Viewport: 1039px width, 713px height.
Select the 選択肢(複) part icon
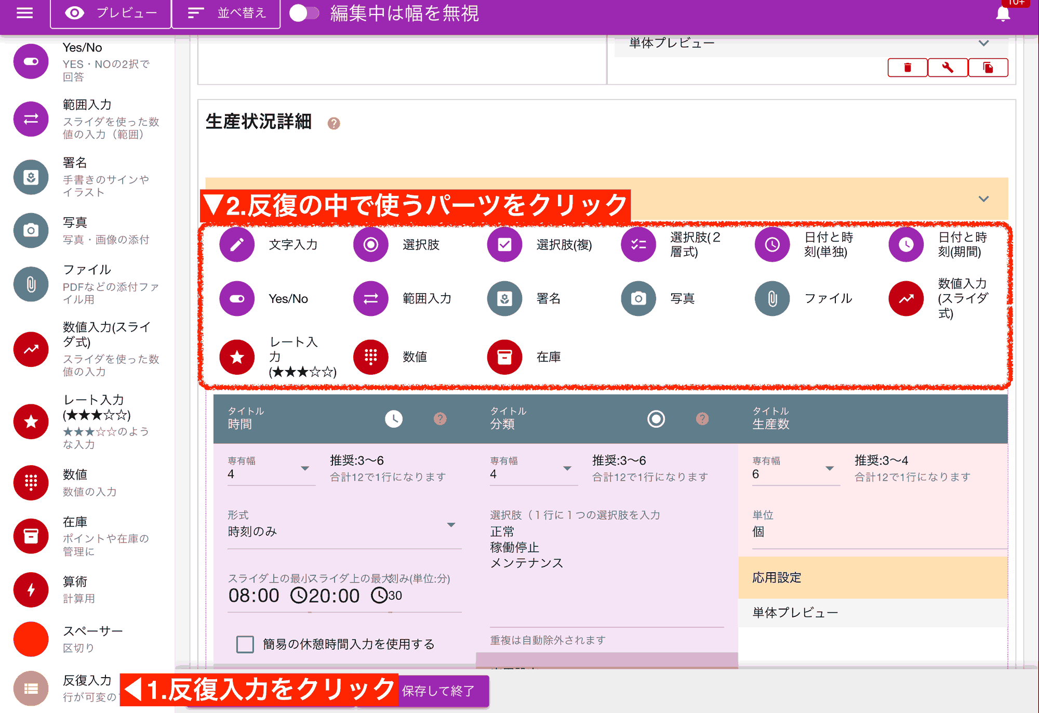pyautogui.click(x=504, y=244)
